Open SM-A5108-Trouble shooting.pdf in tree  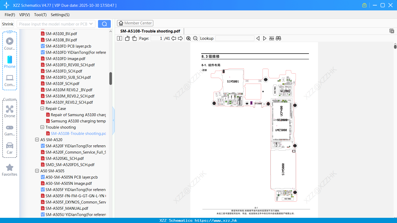click(78, 133)
